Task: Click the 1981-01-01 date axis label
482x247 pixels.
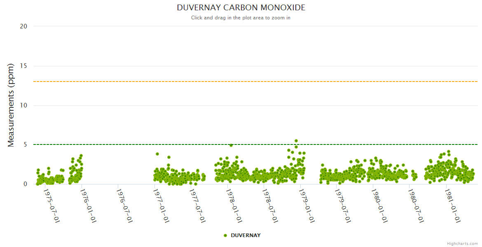Action: click(x=452, y=206)
